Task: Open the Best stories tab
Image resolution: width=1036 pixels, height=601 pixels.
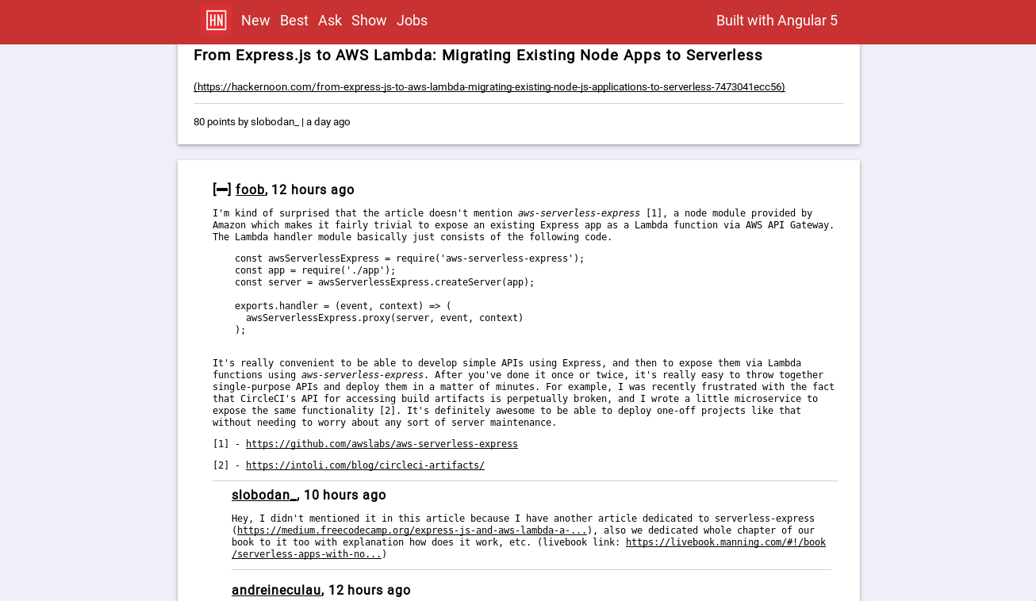Action: tap(294, 21)
